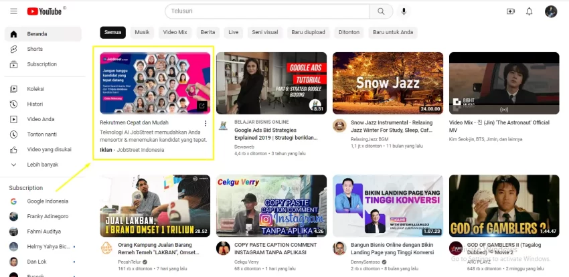Select the Seni visual filter chip
Viewport: 569px width, 277px height.
click(265, 32)
